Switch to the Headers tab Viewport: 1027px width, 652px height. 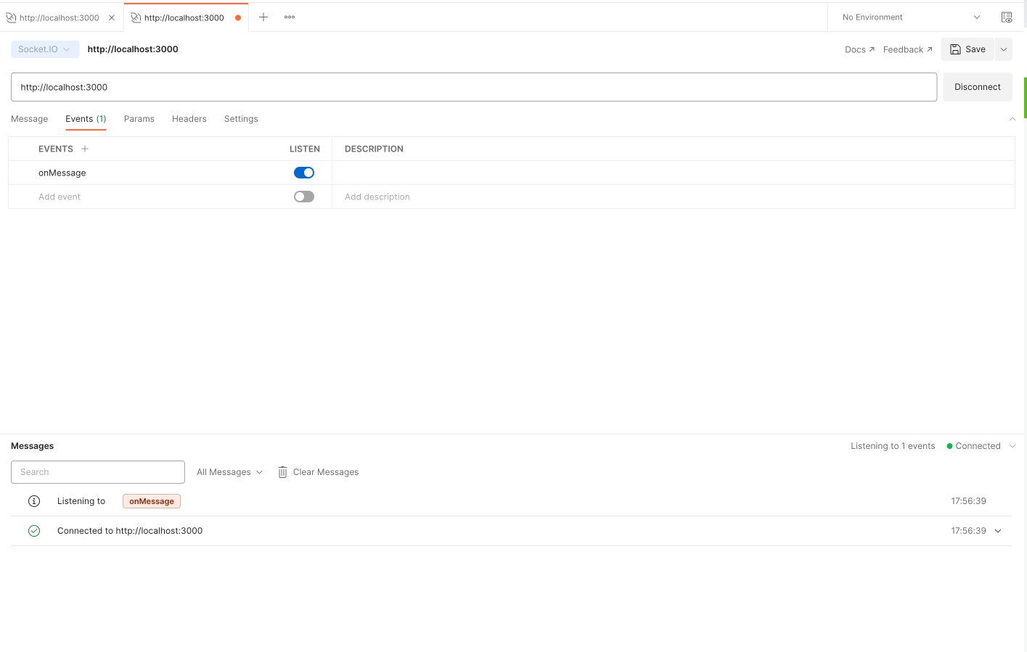(x=189, y=118)
